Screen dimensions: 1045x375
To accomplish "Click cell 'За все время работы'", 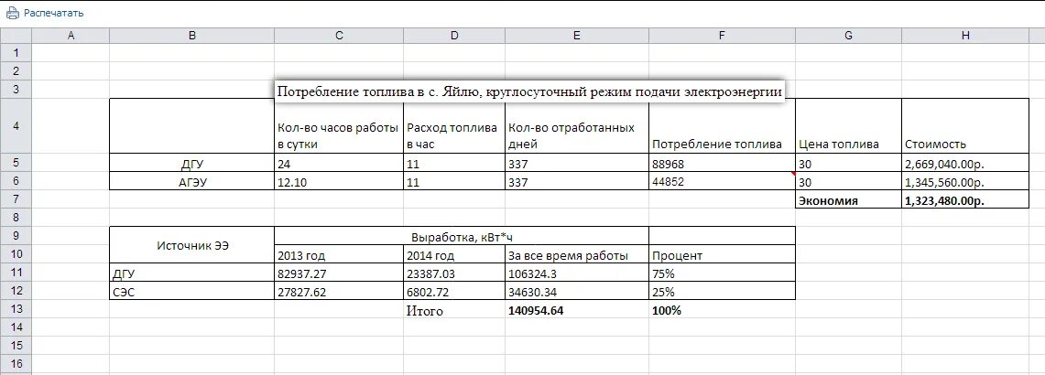I will coord(577,253).
